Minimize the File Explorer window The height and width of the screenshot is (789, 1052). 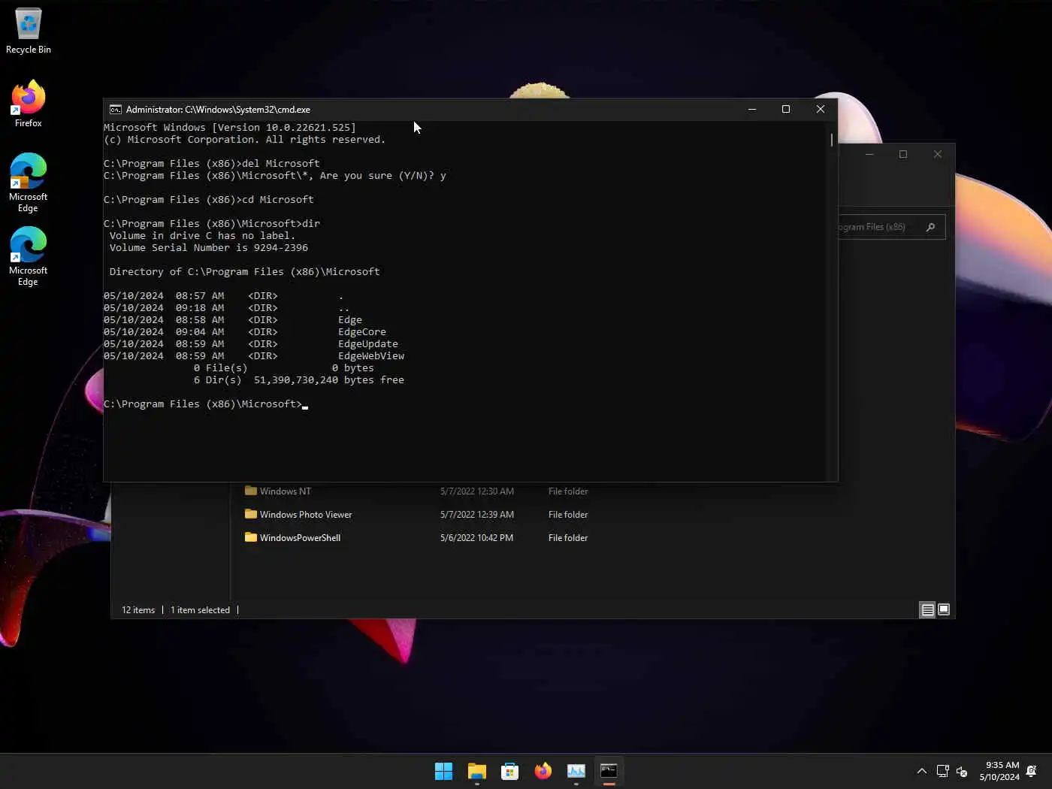869,154
